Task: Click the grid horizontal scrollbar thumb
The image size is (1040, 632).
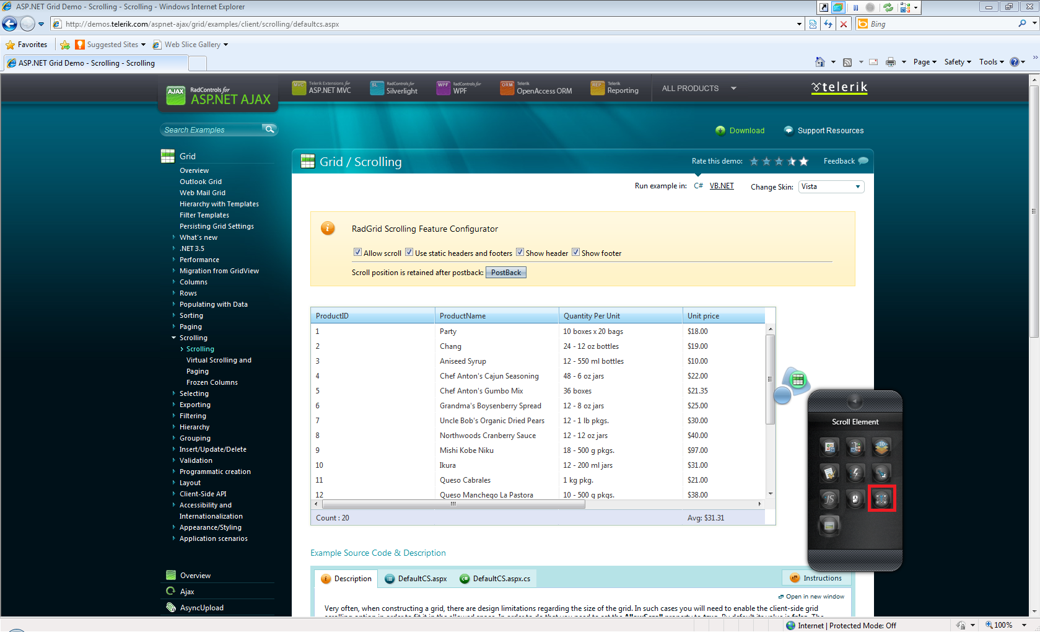Action: pyautogui.click(x=454, y=504)
